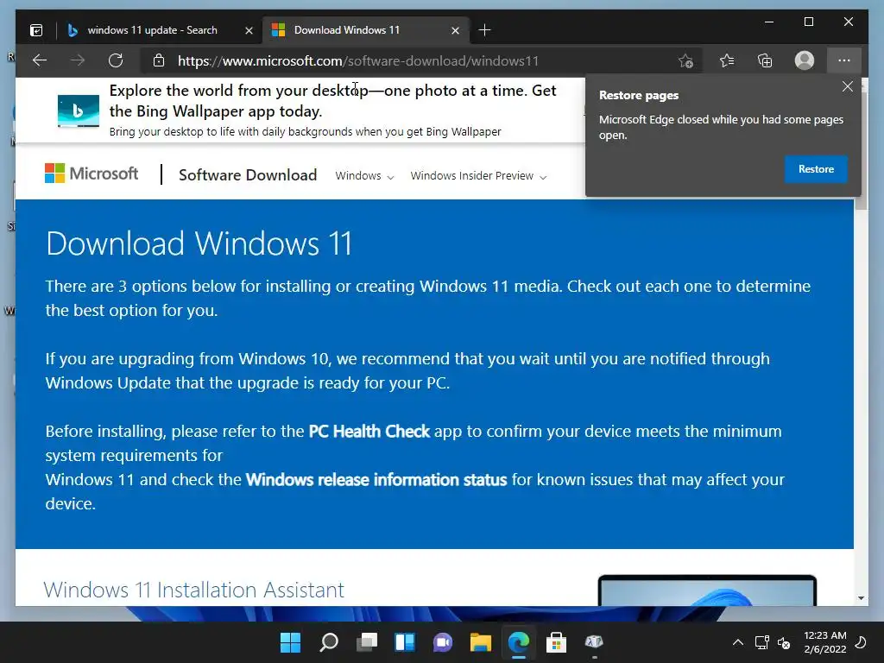The height and width of the screenshot is (663, 884).
Task: Close the windows 11 update Search tab
Action: click(249, 30)
